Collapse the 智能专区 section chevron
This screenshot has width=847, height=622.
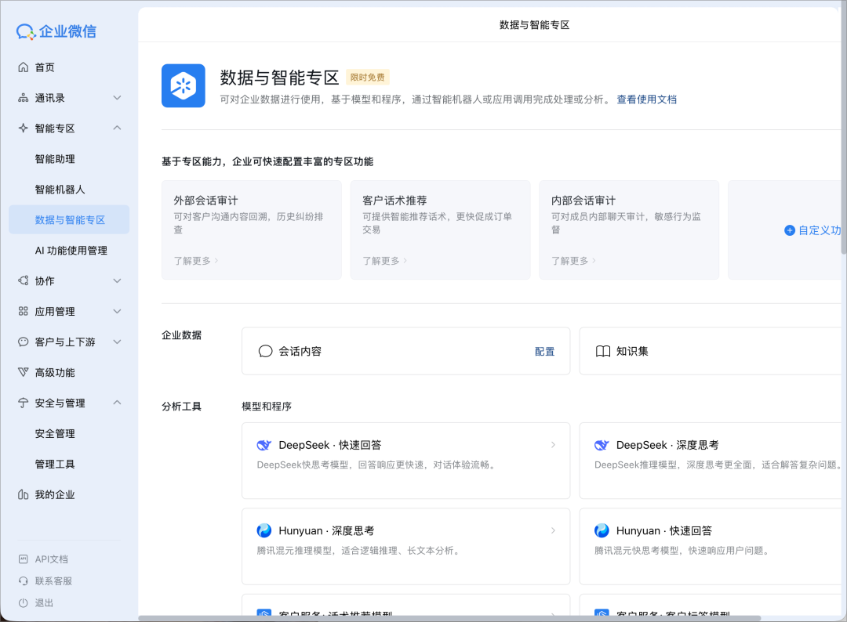pos(117,128)
